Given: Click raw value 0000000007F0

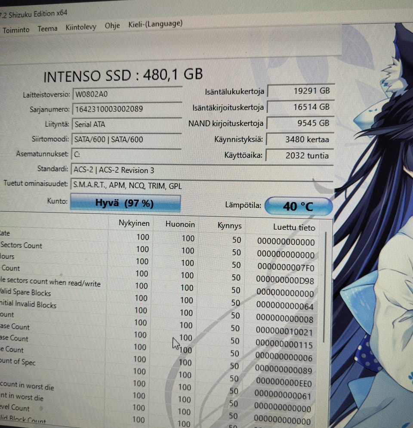Looking at the screenshot, I should [286, 267].
